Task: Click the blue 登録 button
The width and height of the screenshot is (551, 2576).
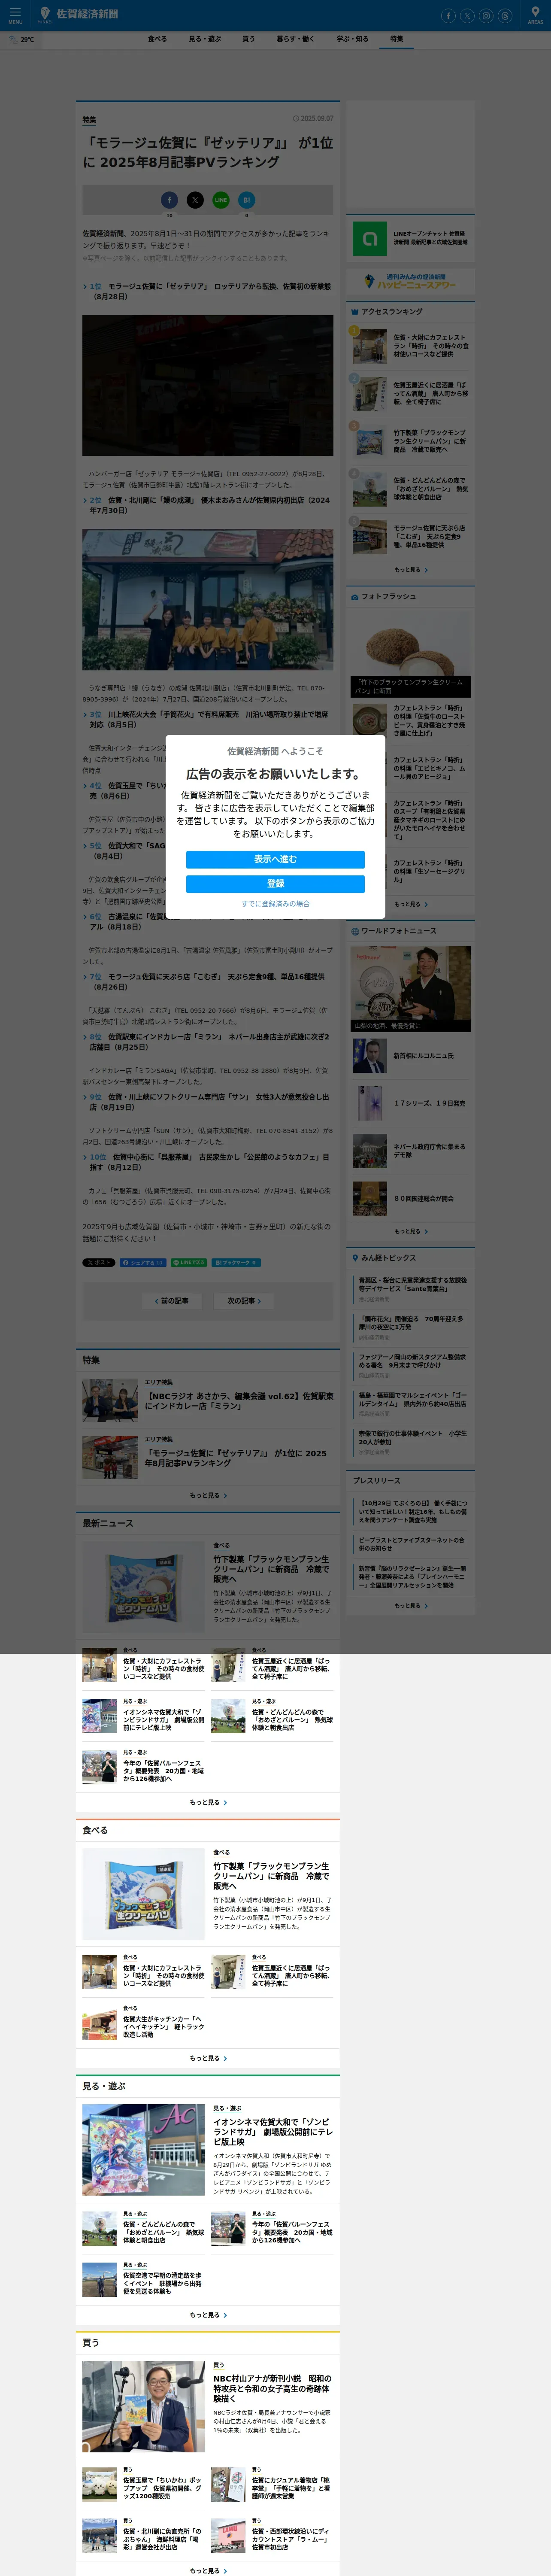Action: (275, 883)
